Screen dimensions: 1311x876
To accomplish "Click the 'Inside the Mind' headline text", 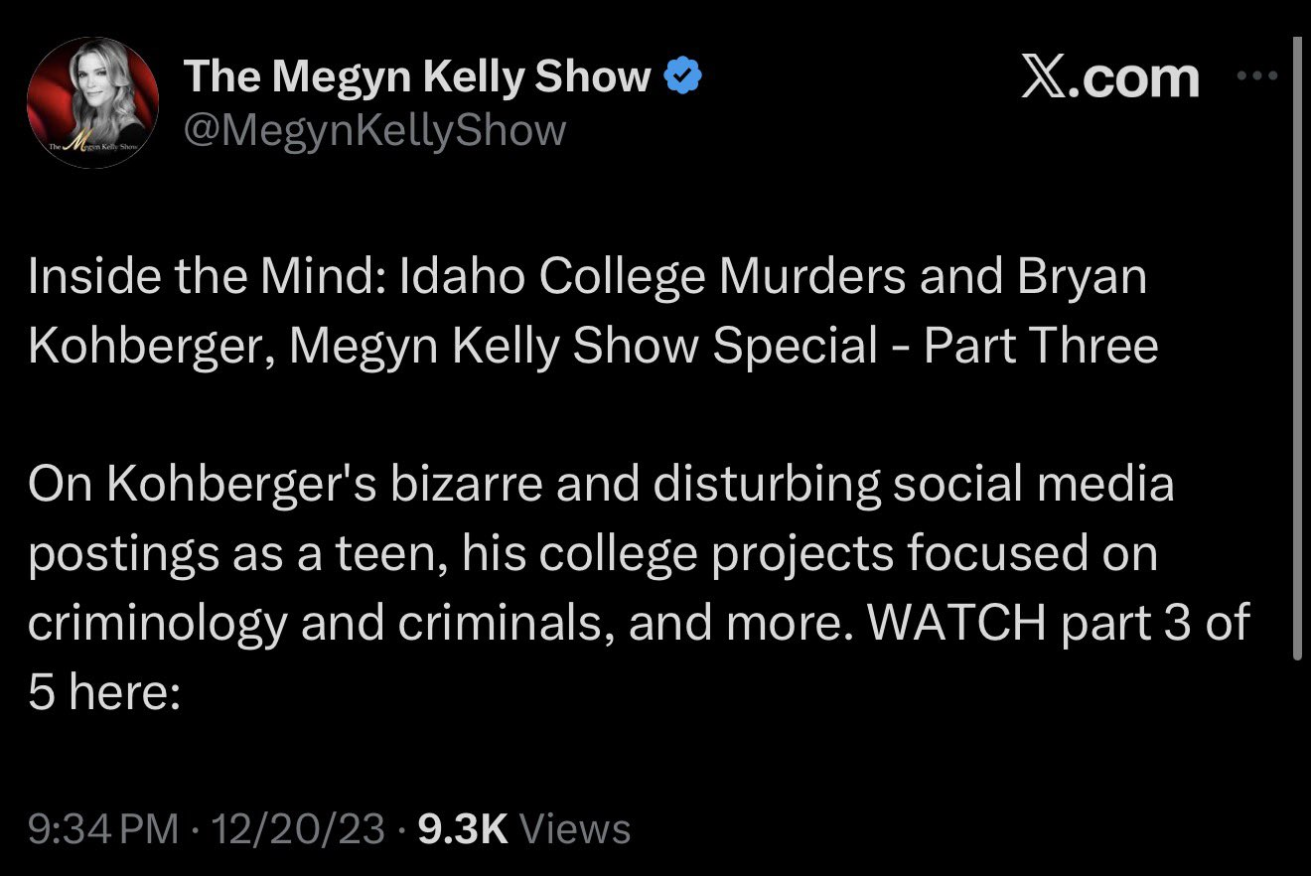I will tap(199, 278).
